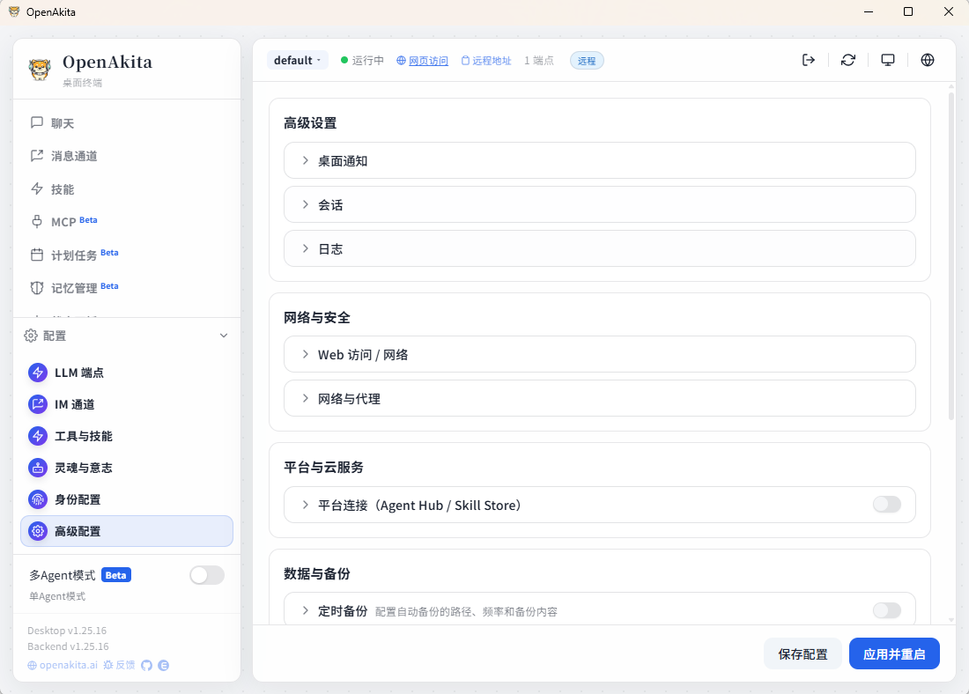Click the 反馈 feedback link

click(x=119, y=665)
